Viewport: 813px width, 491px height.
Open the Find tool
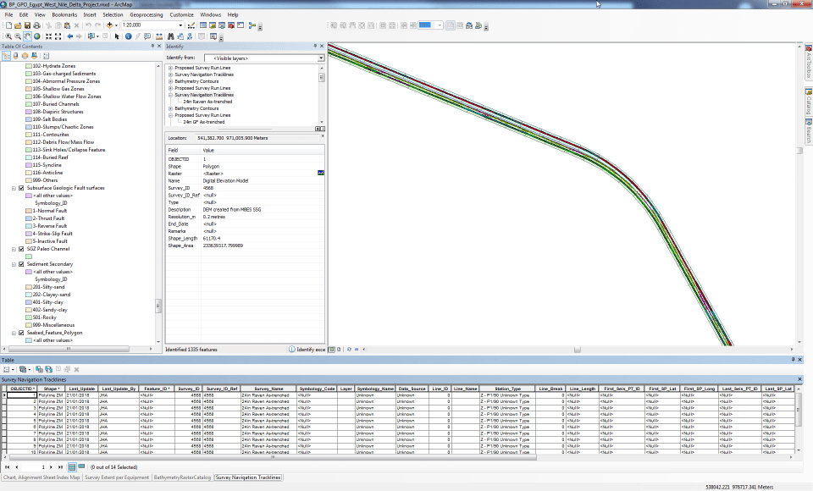(171, 37)
